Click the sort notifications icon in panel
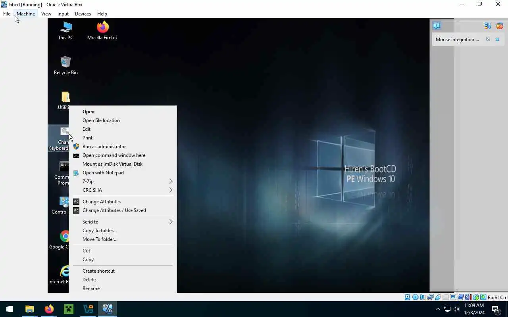The height and width of the screenshot is (317, 508). point(488,26)
